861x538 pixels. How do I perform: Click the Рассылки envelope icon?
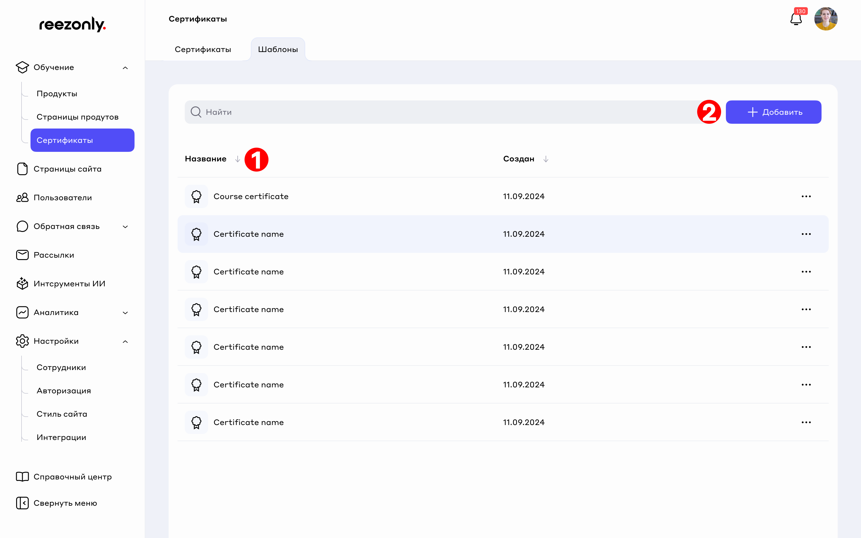click(x=22, y=255)
